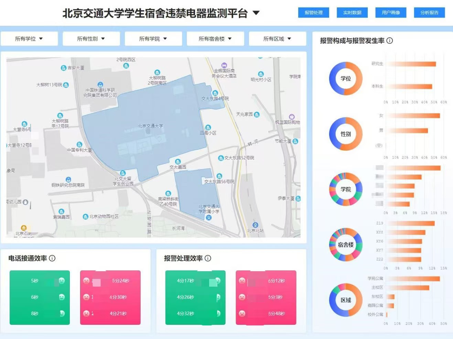Click the 吉安大厦 map marker icon
453x339 pixels.
coord(63,68)
